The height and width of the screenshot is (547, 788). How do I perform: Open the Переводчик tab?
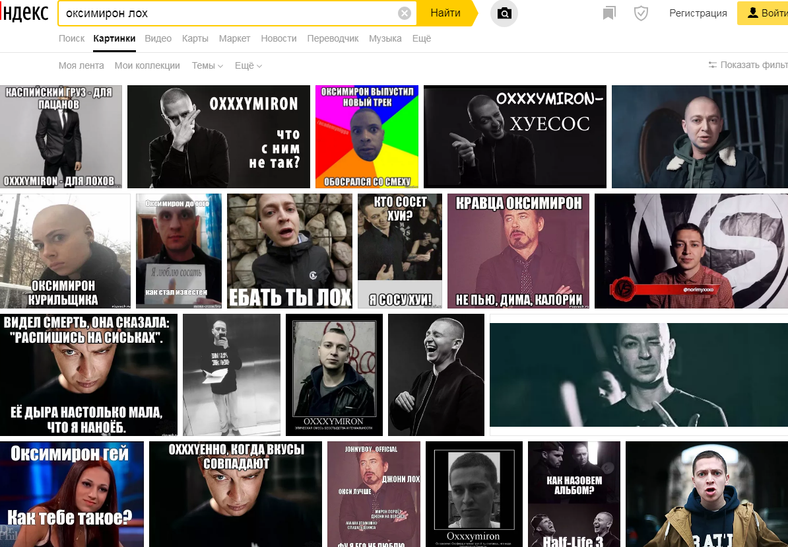click(333, 38)
